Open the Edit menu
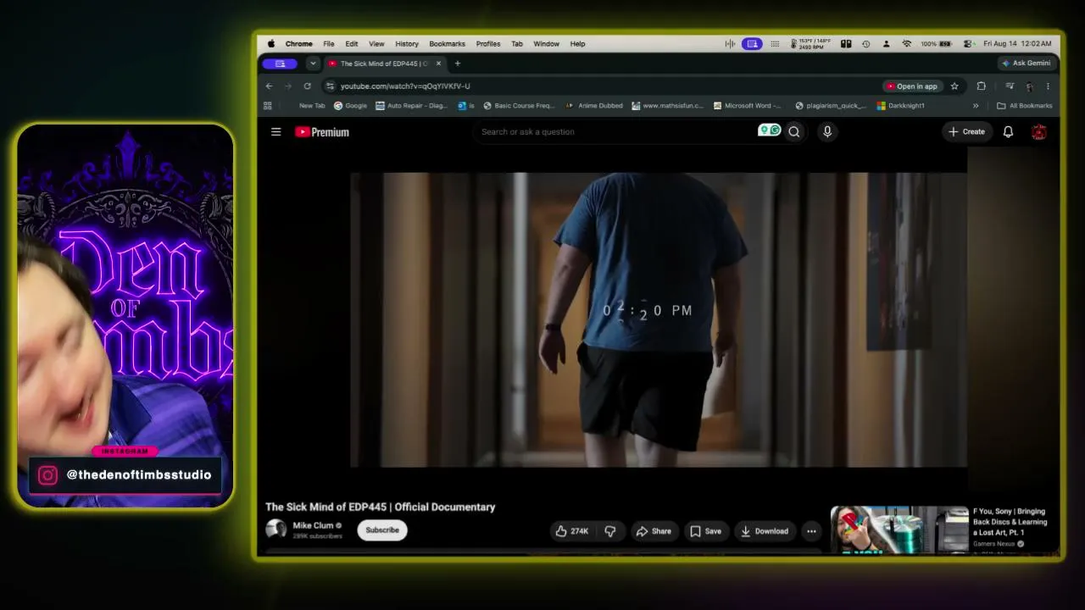The height and width of the screenshot is (610, 1085). click(x=351, y=44)
